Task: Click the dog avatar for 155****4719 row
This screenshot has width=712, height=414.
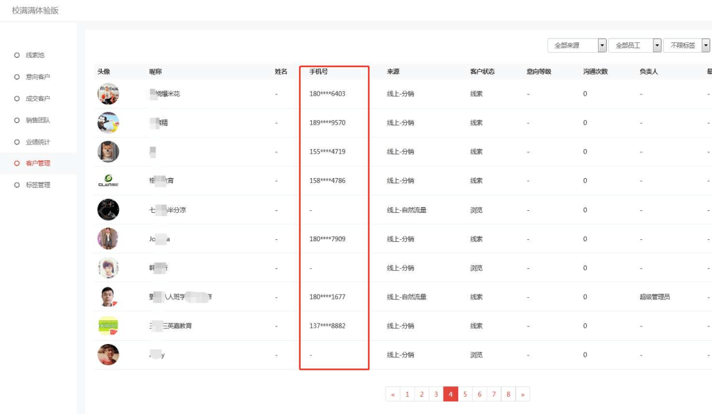Action: tap(108, 152)
